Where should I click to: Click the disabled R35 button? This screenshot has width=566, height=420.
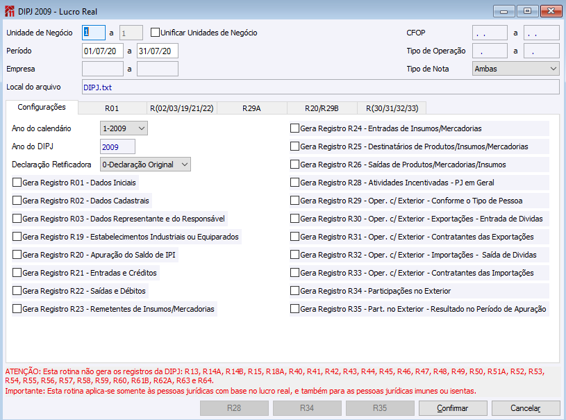coord(380,408)
